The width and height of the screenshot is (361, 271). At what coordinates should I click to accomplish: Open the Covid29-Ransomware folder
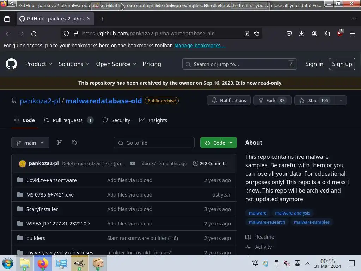coord(51,180)
